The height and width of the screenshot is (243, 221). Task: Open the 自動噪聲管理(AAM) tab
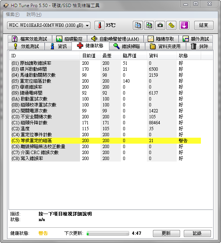[x=115, y=39]
